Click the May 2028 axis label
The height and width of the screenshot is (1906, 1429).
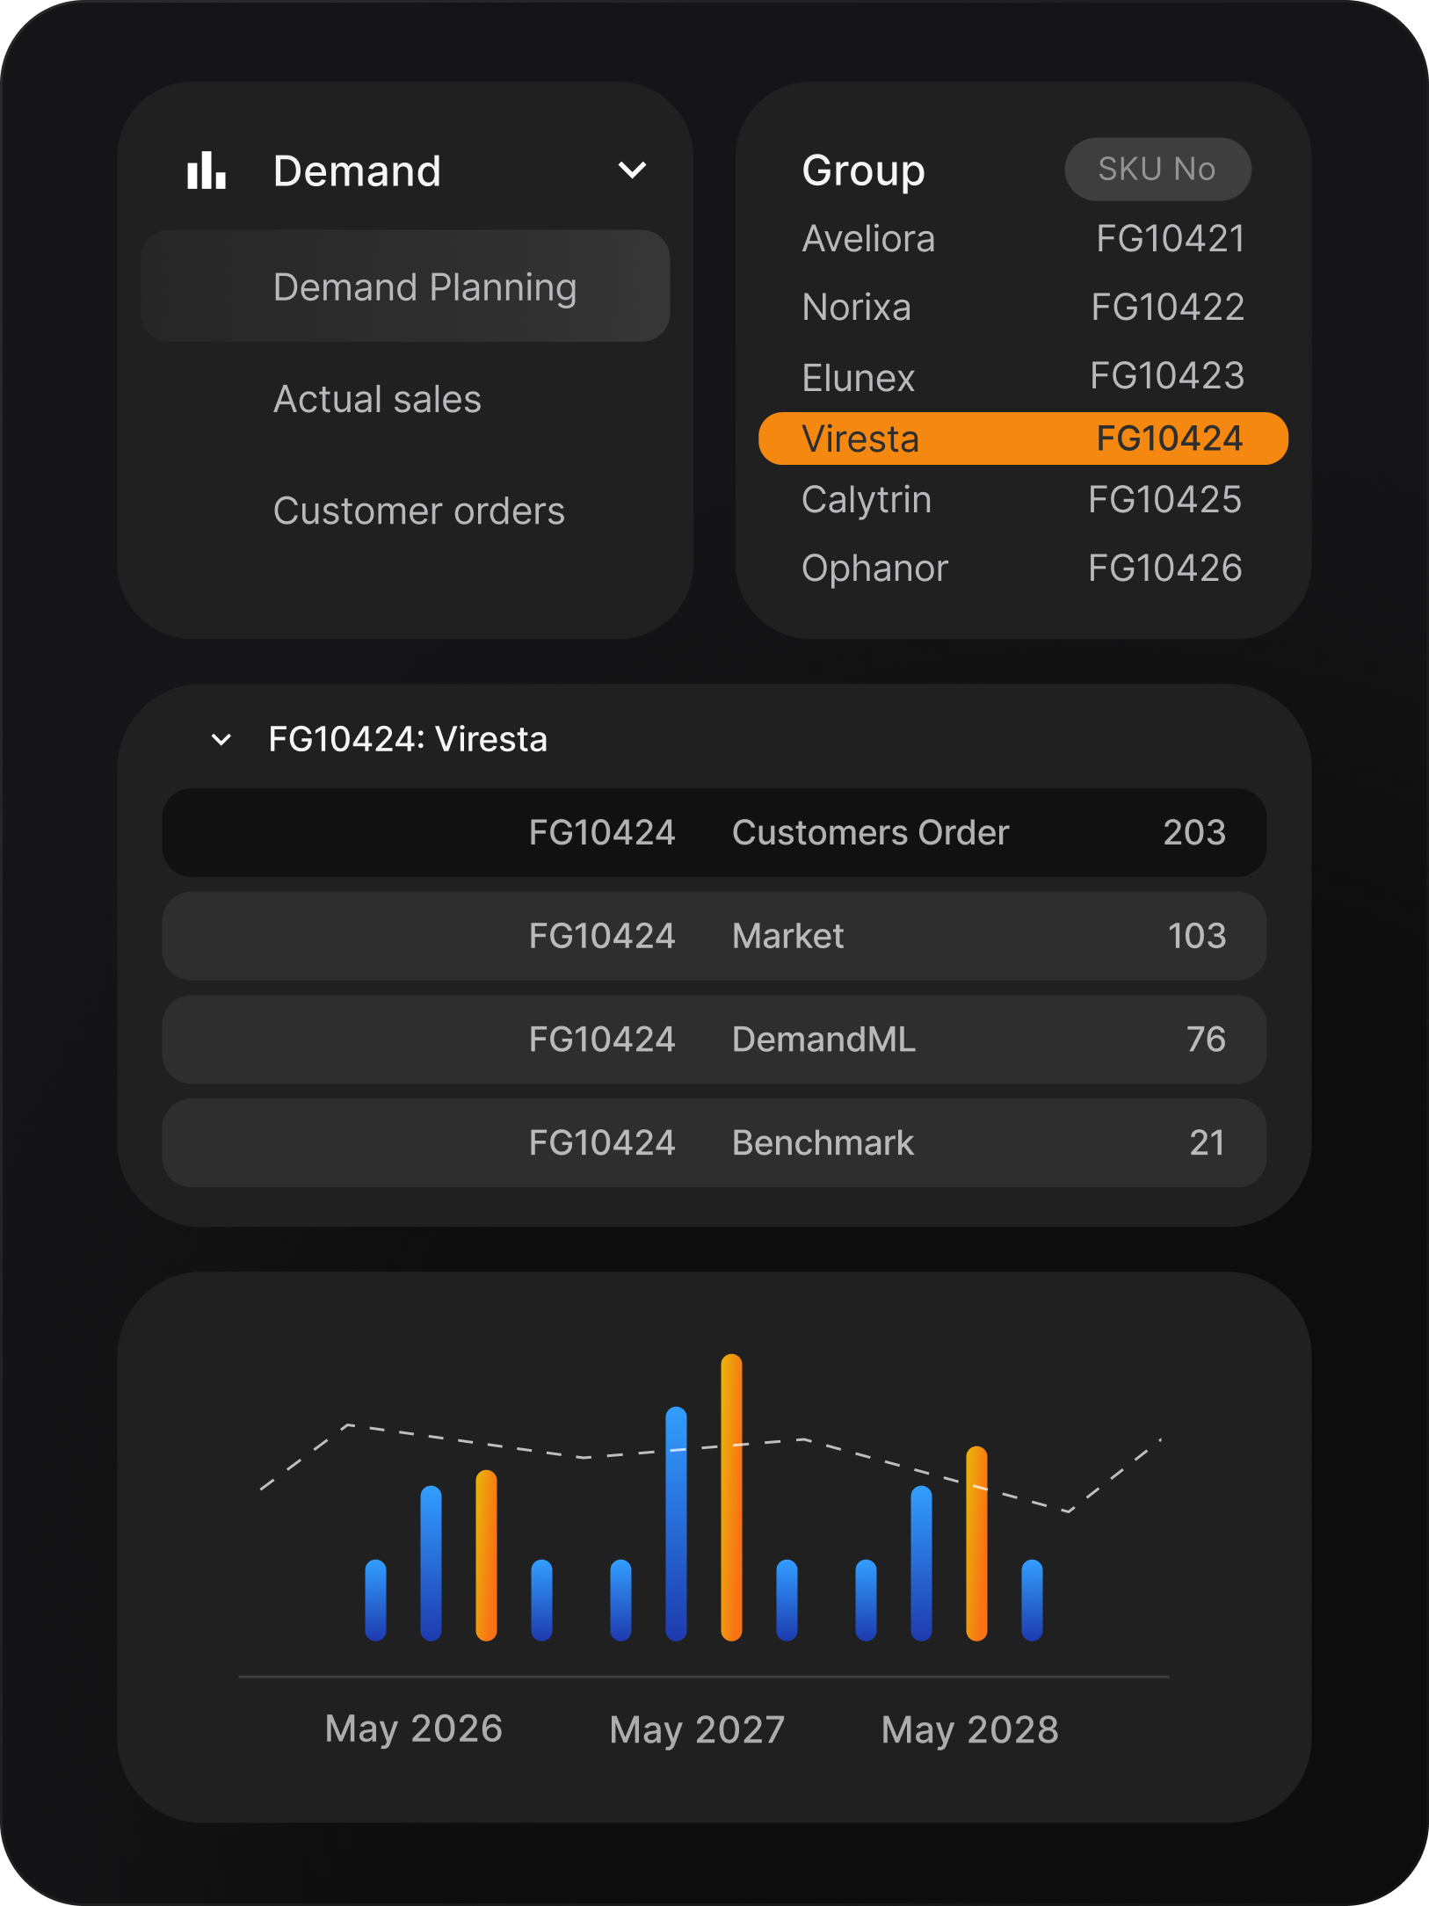point(969,1729)
